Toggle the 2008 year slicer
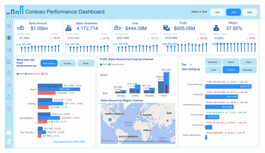265x153 pixels. [234, 12]
